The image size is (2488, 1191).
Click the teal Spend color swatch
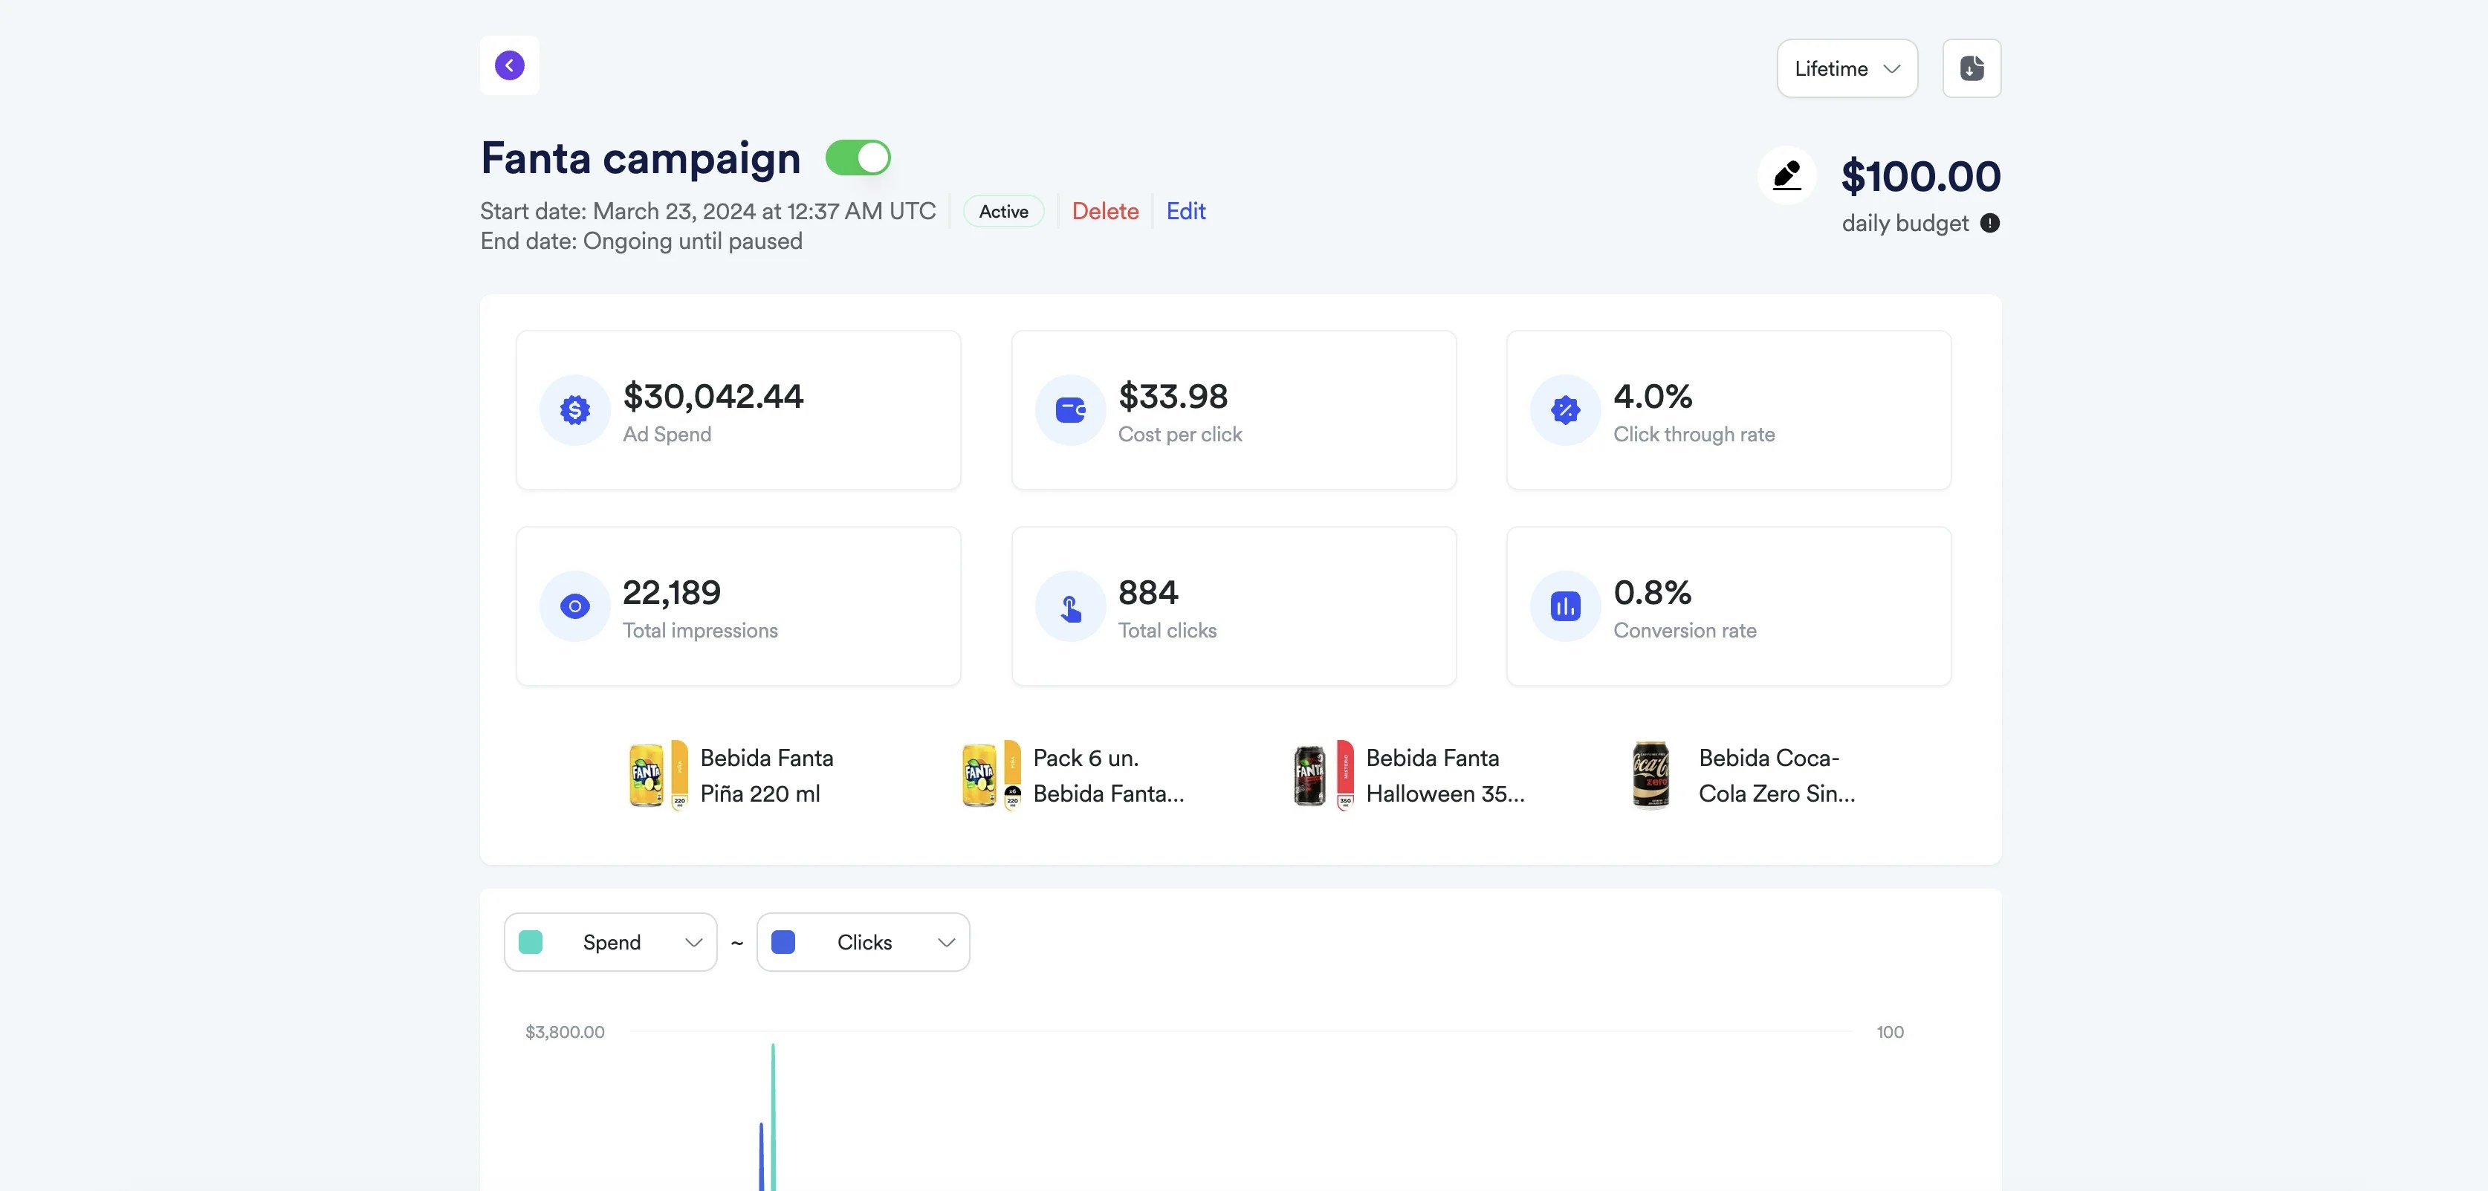coord(531,943)
